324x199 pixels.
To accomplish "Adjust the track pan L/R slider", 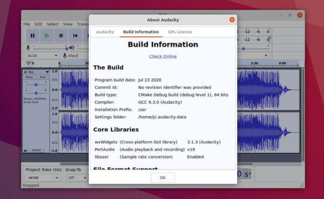I will pos(36,94).
